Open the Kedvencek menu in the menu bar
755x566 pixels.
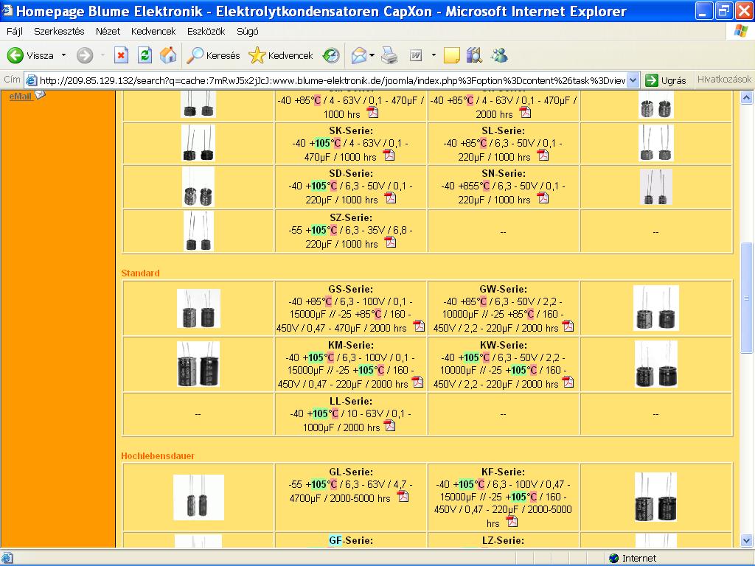pyautogui.click(x=153, y=31)
